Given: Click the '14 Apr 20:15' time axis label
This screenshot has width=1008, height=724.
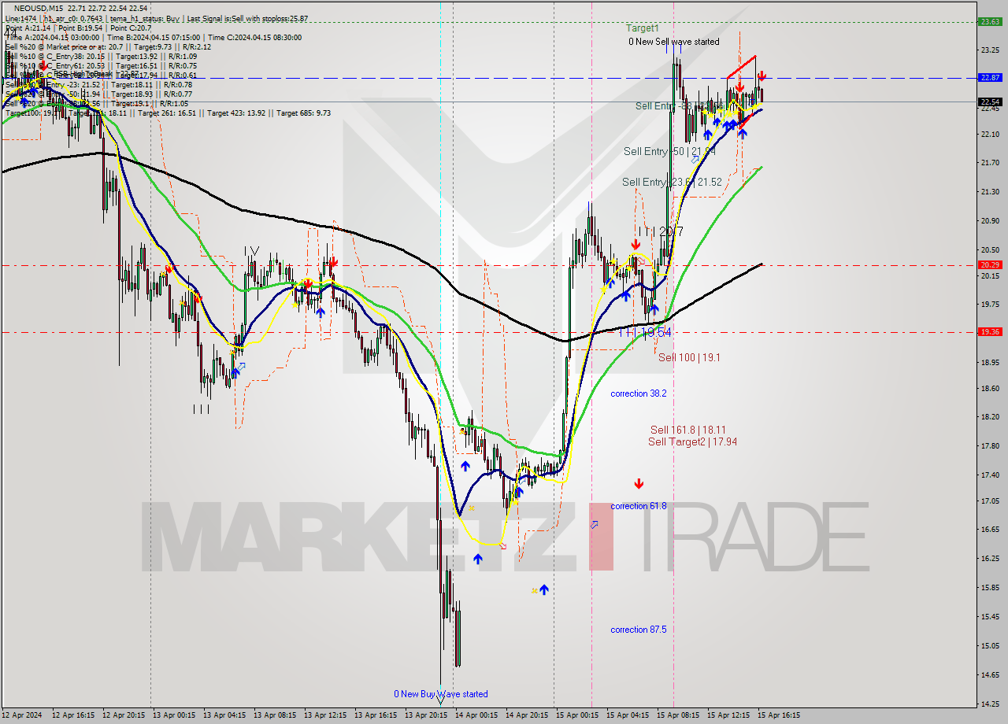Looking at the screenshot, I should pos(527,715).
